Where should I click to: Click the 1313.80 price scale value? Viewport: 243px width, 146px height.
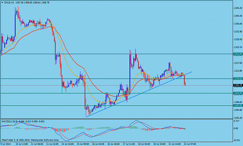point(238,71)
